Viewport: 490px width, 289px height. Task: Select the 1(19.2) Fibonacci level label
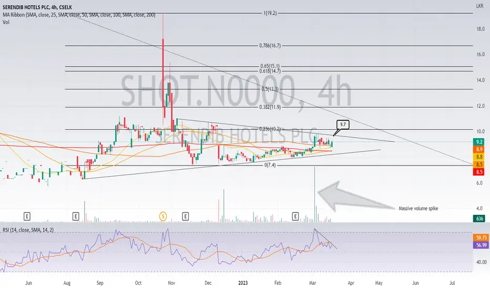pyautogui.click(x=270, y=13)
